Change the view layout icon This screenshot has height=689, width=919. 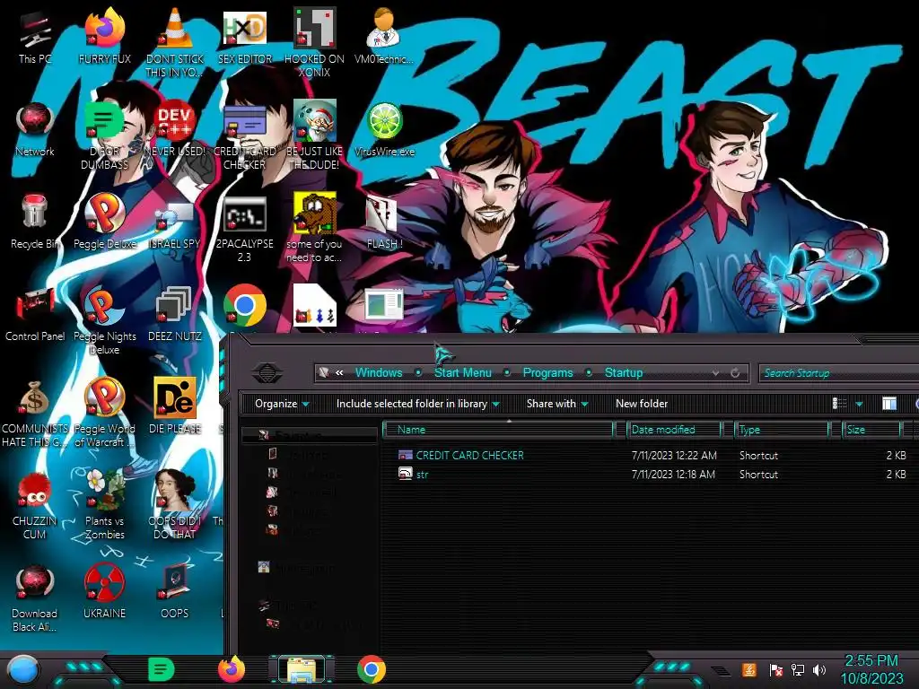[840, 404]
